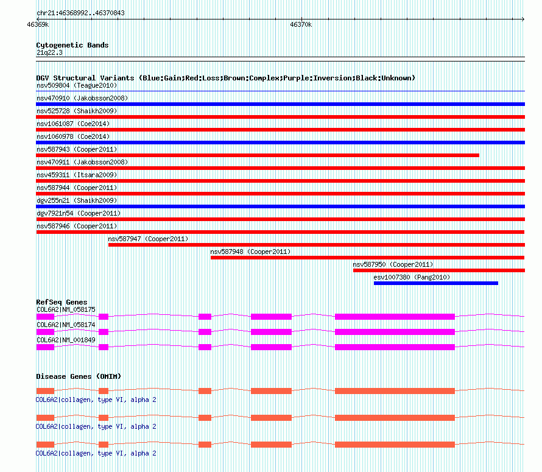Open variant nsv525728 (Shaikh2009)
This screenshot has width=542, height=472.
77,111
